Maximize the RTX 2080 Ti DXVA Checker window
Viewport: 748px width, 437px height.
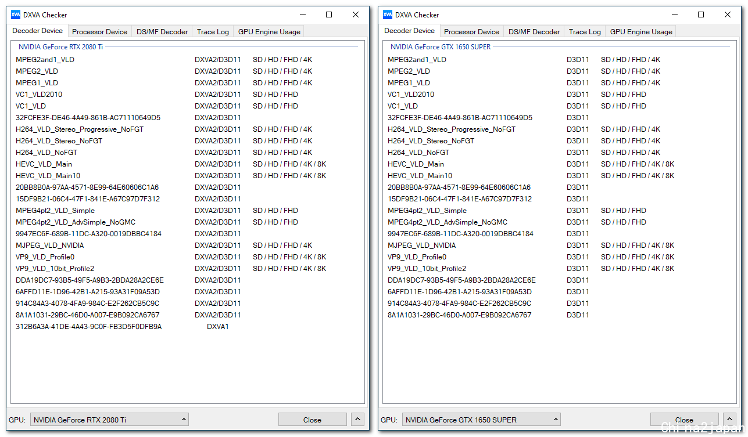pyautogui.click(x=329, y=15)
